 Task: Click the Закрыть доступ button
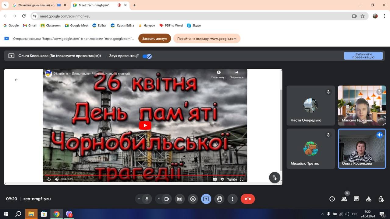pyautogui.click(x=154, y=39)
